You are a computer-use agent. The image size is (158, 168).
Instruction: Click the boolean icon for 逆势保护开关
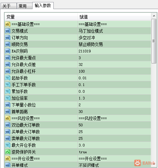click(x=8, y=152)
